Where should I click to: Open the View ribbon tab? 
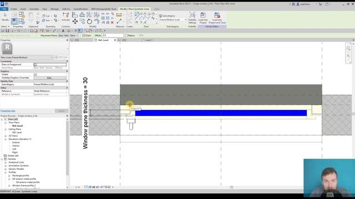[44, 9]
